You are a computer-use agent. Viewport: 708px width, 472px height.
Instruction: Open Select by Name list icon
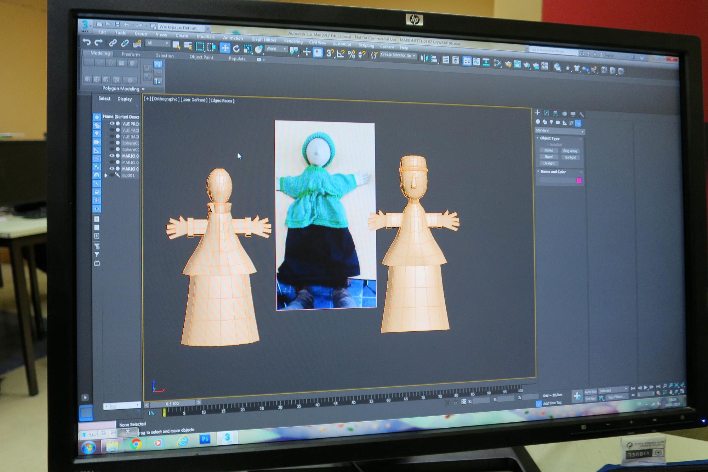[x=188, y=46]
